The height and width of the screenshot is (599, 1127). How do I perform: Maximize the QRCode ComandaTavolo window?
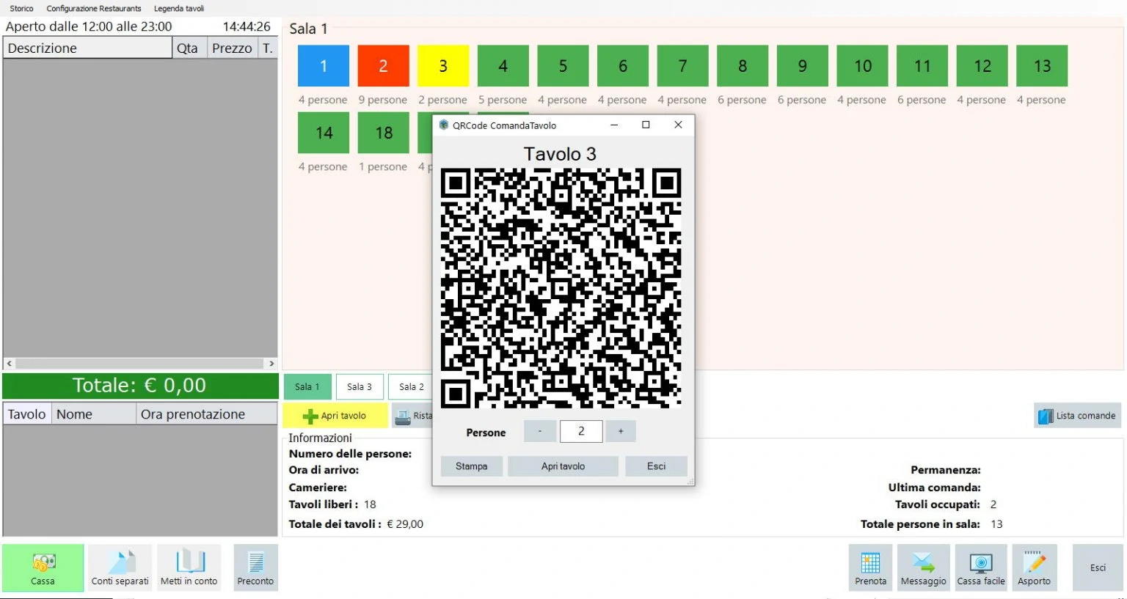[646, 125]
